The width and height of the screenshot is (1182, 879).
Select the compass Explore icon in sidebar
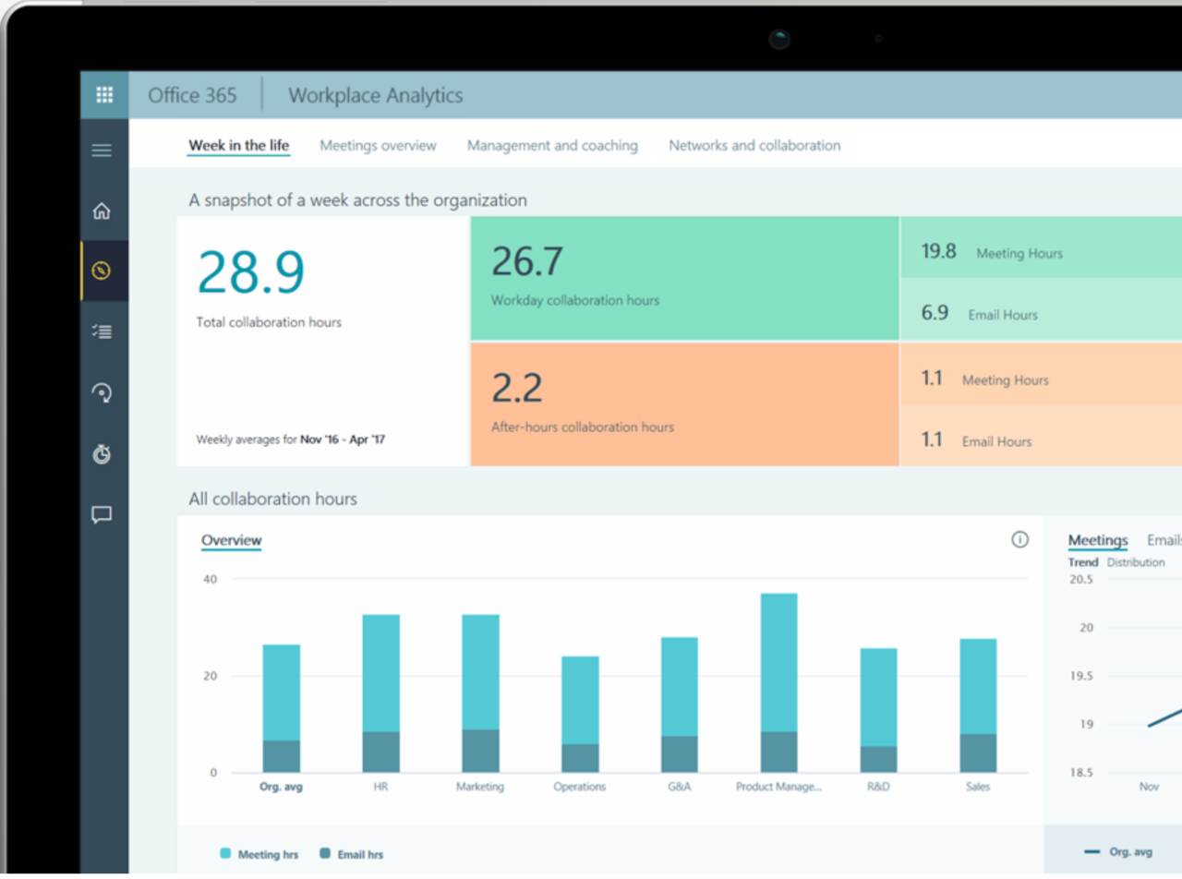pyautogui.click(x=103, y=271)
